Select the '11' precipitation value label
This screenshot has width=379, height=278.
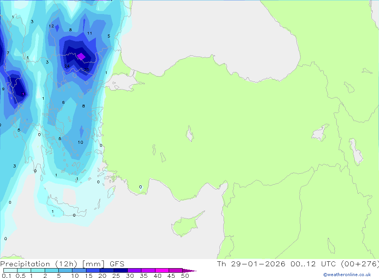pyautogui.click(x=89, y=33)
